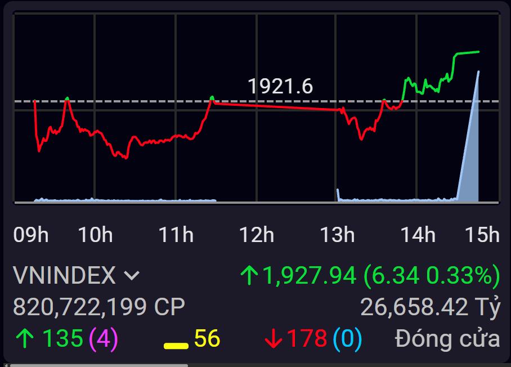Click the red decliners arrow next to 178
The width and height of the screenshot is (511, 367).
274,339
